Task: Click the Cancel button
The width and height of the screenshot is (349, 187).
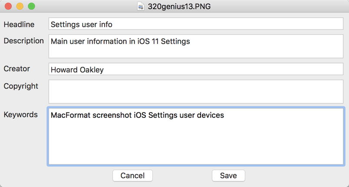Action: (132, 175)
